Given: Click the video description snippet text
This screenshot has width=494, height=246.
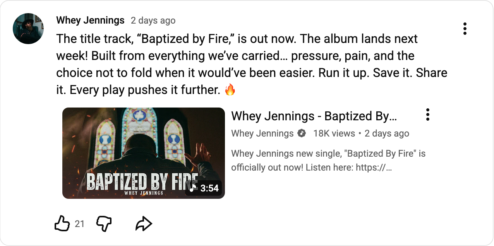Looking at the screenshot, I should click(x=328, y=161).
